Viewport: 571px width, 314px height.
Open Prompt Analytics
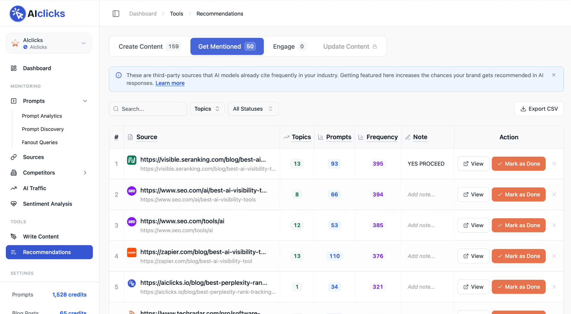pyautogui.click(x=42, y=116)
